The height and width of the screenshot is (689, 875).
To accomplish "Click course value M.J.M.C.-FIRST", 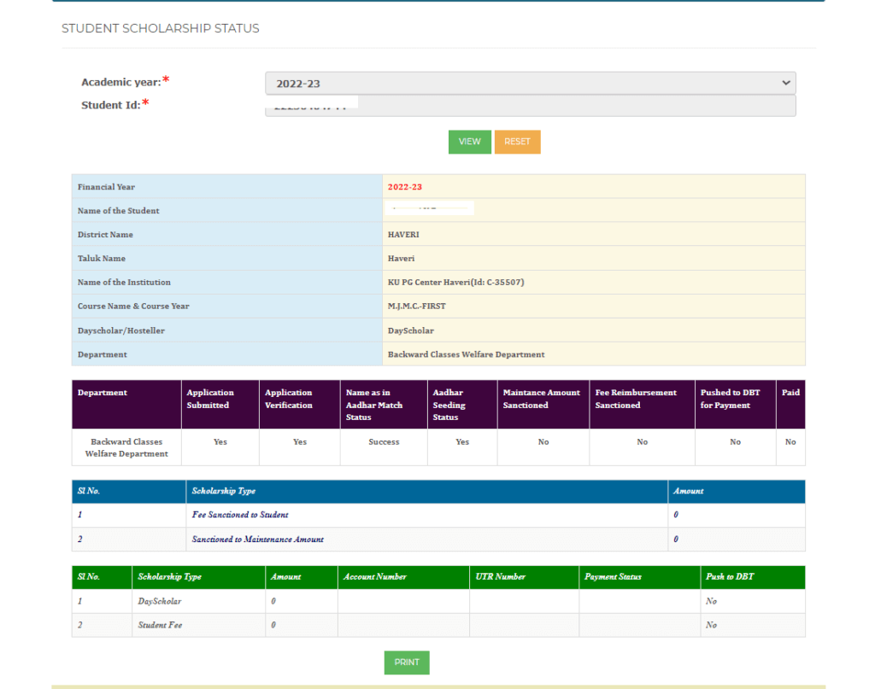I will (x=416, y=306).
